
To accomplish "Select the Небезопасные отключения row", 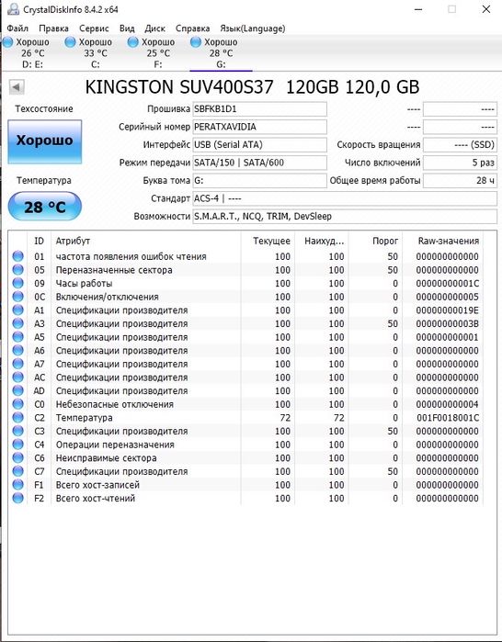I will (245, 404).
